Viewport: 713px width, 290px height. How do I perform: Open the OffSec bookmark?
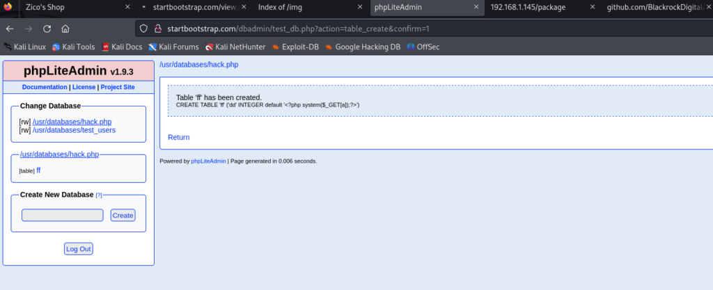pyautogui.click(x=423, y=47)
